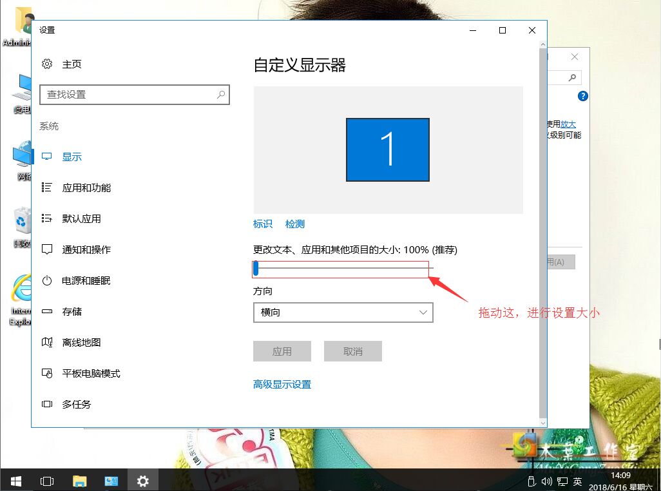Image resolution: width=661 pixels, height=491 pixels.
Task: Select the Internet Explorer desktop icon
Action: coord(21,300)
